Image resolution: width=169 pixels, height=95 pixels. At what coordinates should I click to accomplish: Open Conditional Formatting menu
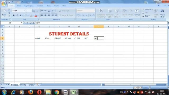(101, 13)
